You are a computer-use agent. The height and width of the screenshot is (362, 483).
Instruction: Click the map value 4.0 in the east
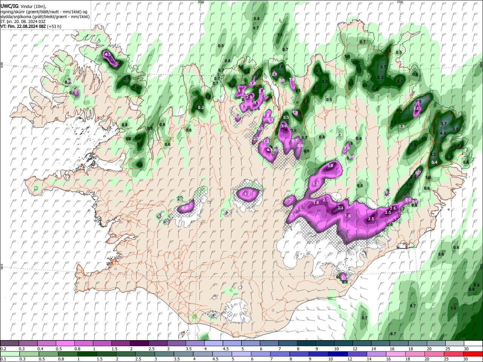pos(443,133)
